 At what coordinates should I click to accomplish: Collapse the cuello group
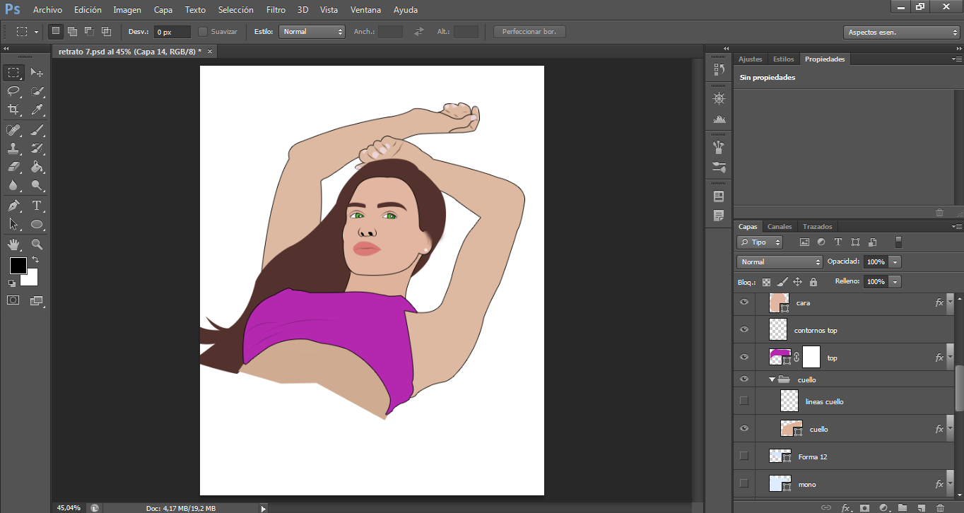coord(772,379)
